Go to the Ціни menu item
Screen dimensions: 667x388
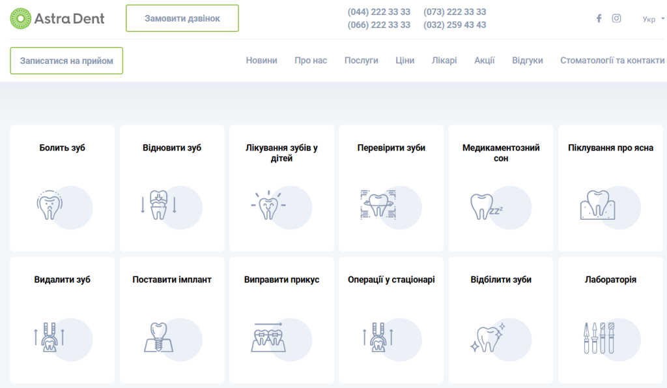(404, 61)
